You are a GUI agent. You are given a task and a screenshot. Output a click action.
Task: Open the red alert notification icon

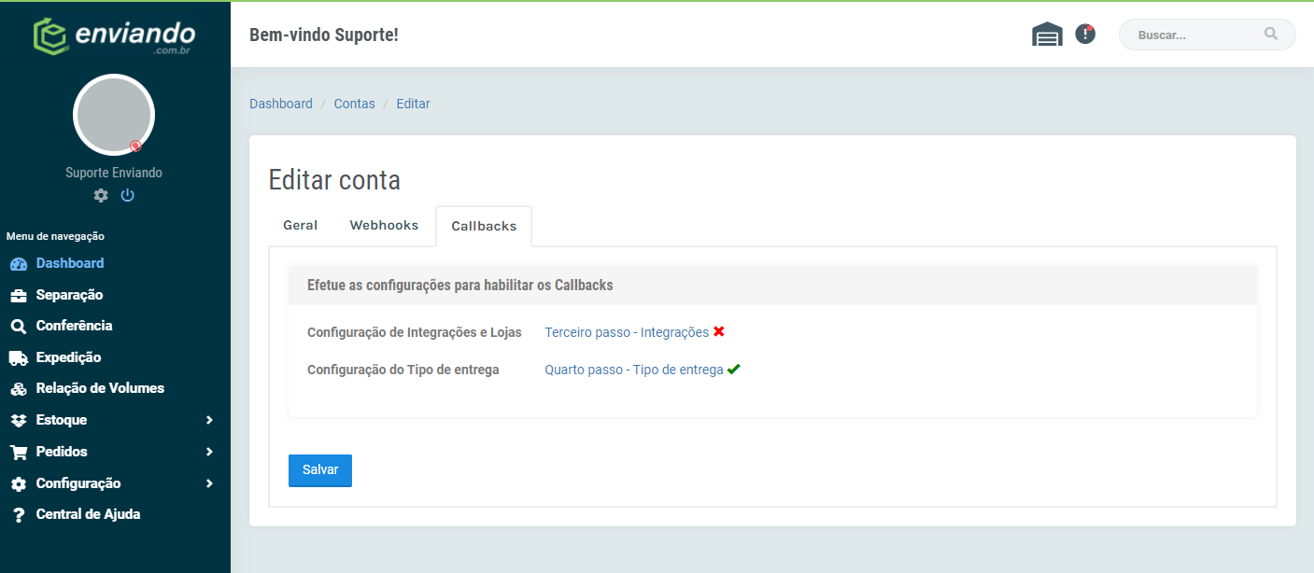coord(1085,34)
